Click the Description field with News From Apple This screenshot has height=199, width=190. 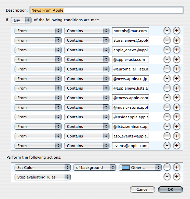click(x=107, y=10)
